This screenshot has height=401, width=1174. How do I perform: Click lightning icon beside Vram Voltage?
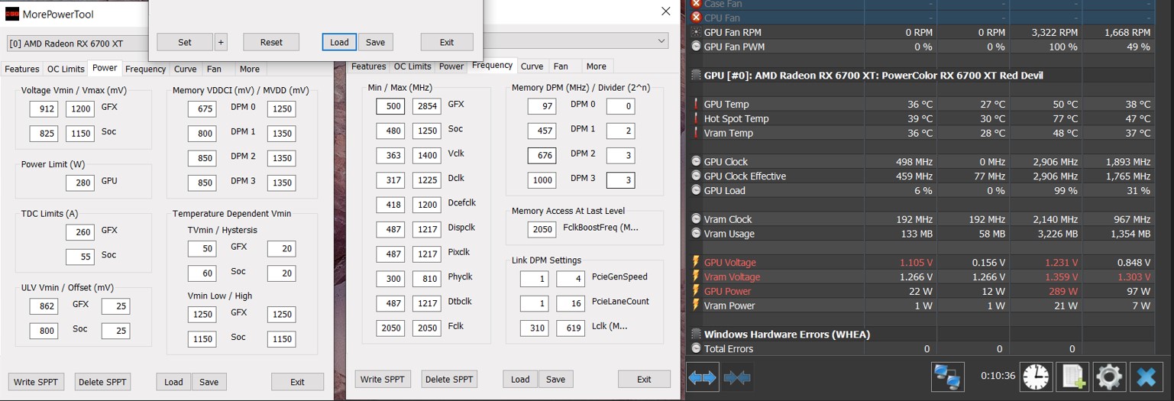696,276
